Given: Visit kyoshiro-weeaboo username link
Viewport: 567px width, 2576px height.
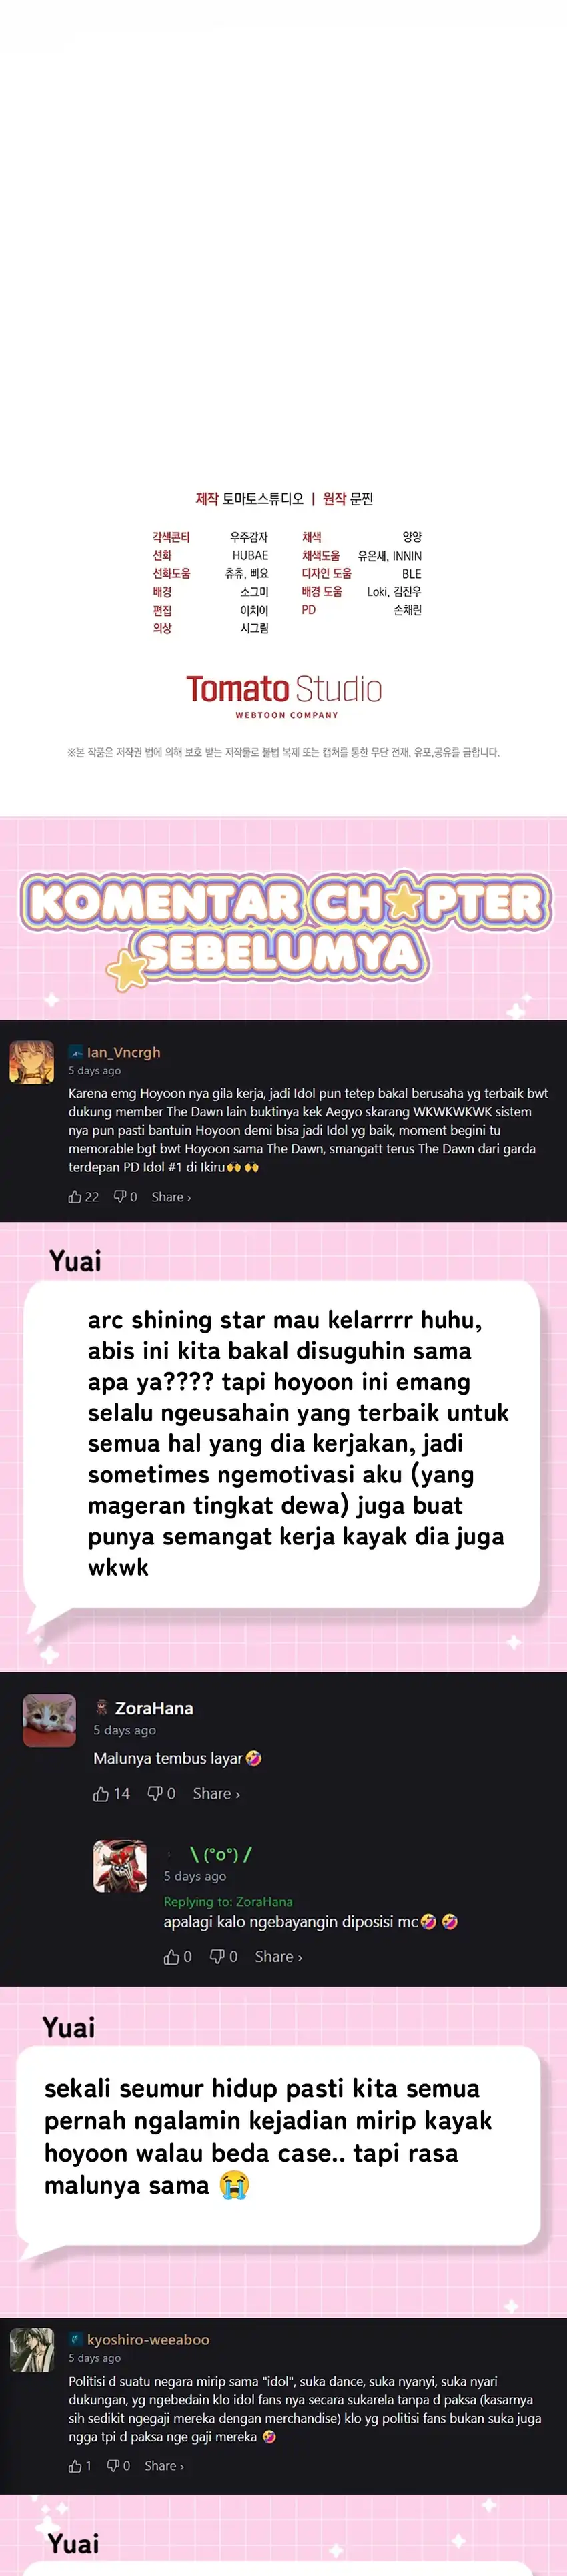Looking at the screenshot, I should coord(148,2339).
